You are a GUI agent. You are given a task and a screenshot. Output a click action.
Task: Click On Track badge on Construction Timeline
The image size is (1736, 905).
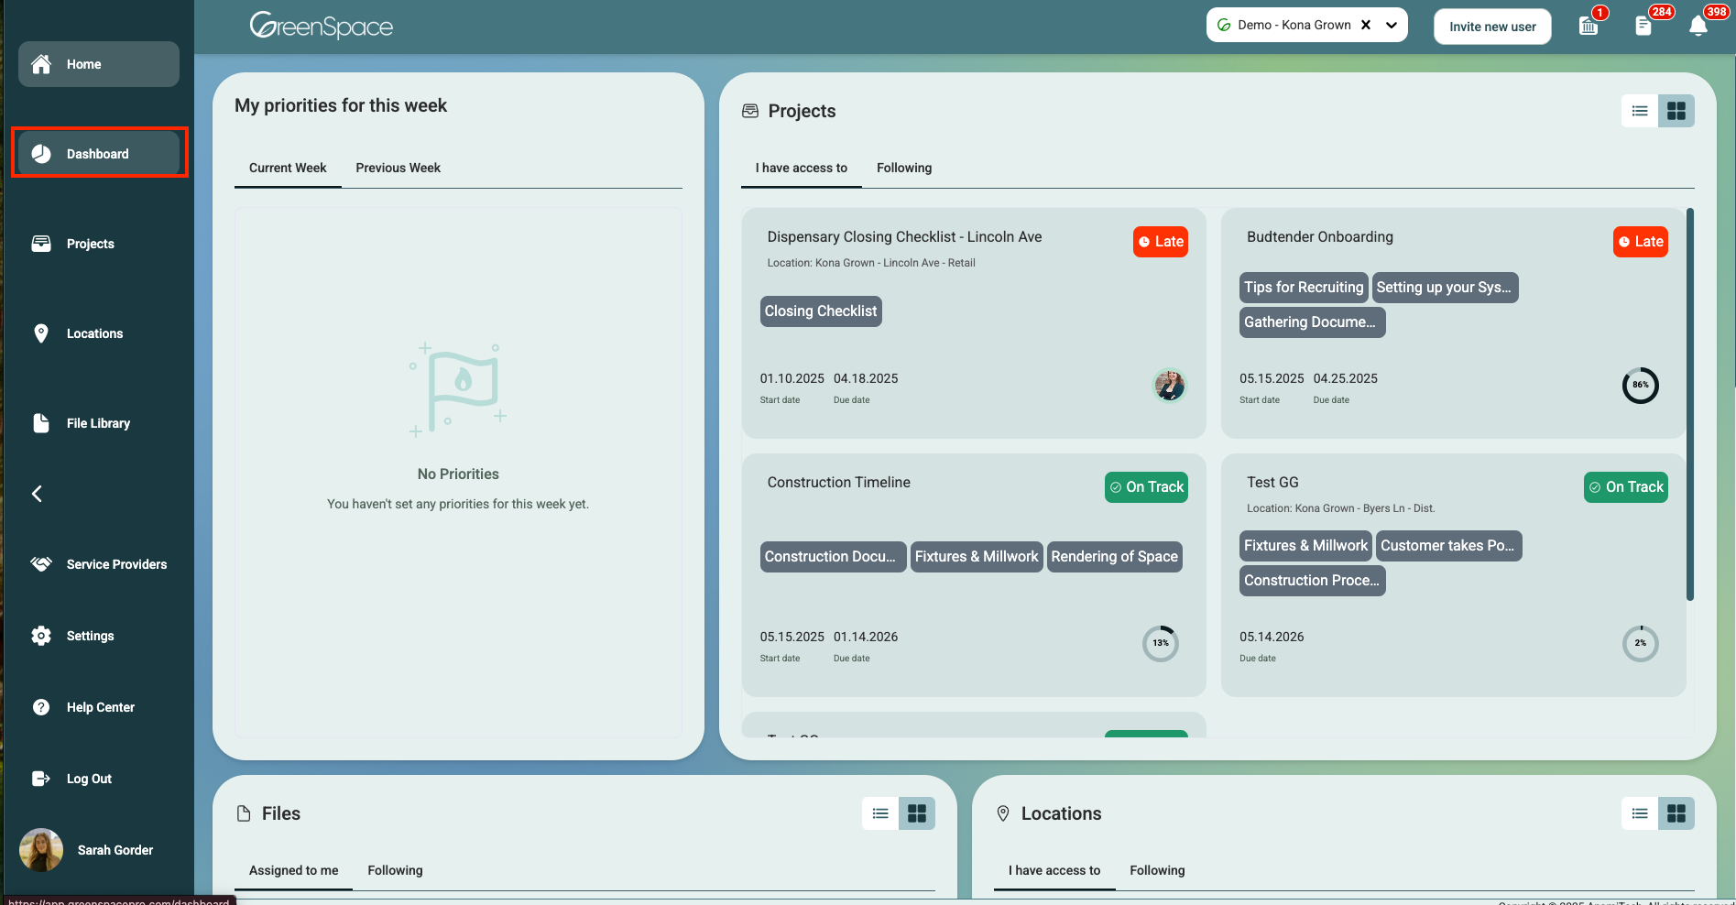(1146, 487)
